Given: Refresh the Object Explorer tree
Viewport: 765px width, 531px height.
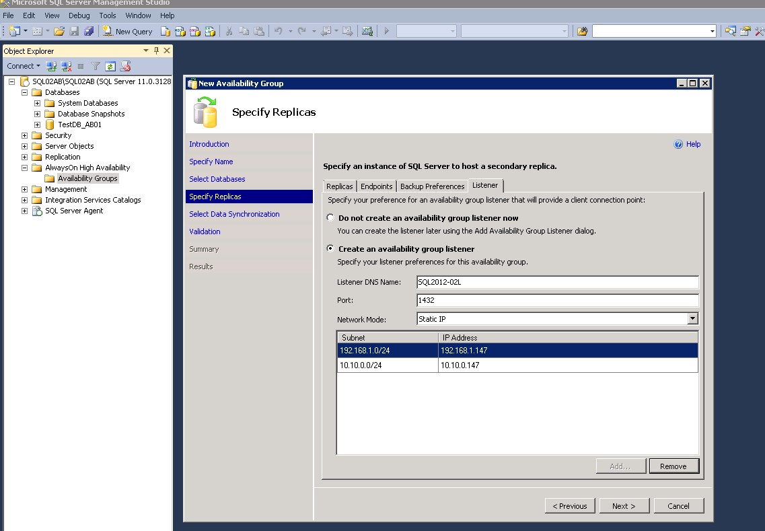Looking at the screenshot, I should (x=110, y=66).
